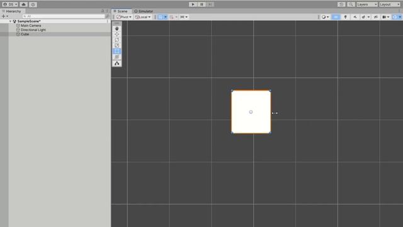Open the Hierarchy create plus dropdown
Image resolution: width=403 pixels, height=227 pixels.
[x=5, y=16]
